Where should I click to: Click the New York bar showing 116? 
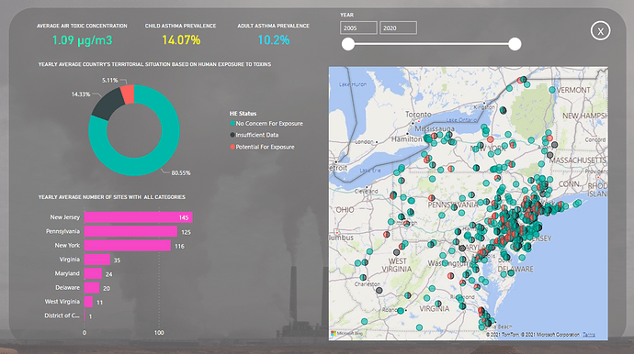(128, 246)
